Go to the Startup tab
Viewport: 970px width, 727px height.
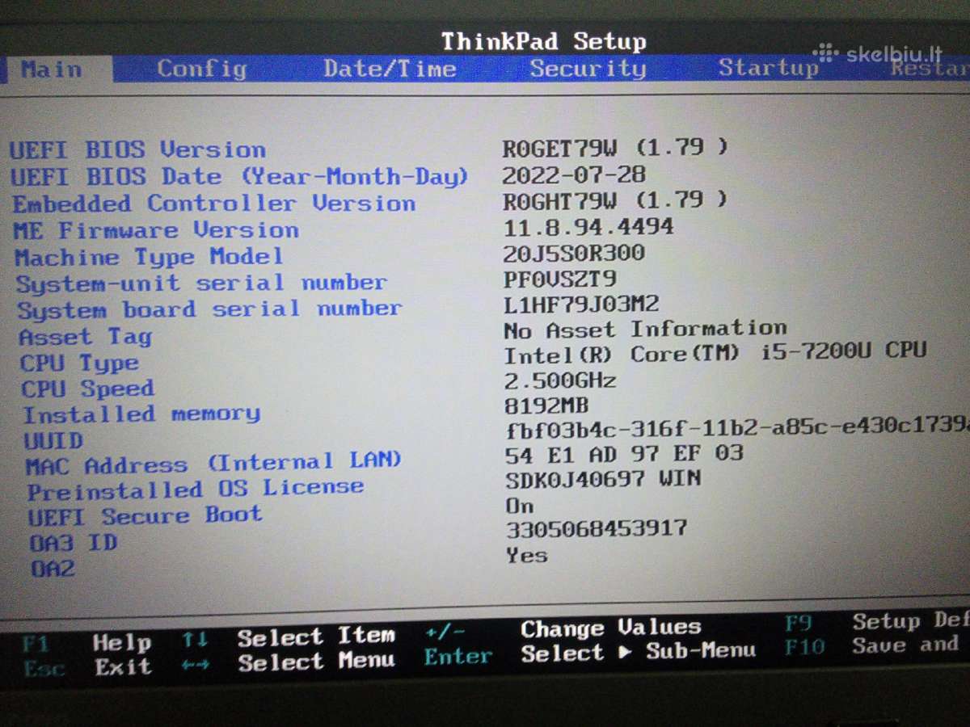point(769,68)
